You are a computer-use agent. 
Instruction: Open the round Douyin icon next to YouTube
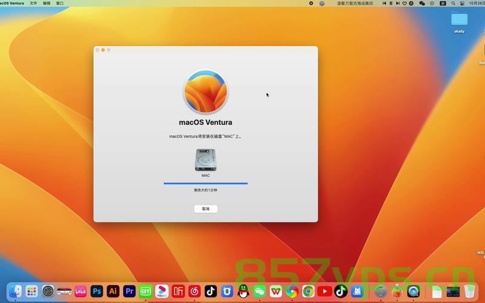[341, 291]
